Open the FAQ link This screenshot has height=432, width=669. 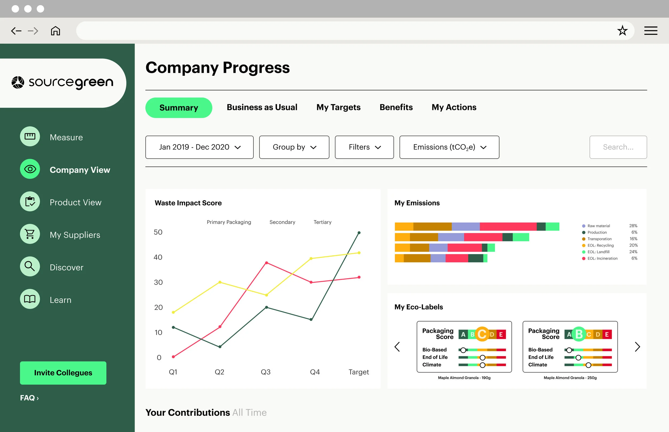(29, 398)
